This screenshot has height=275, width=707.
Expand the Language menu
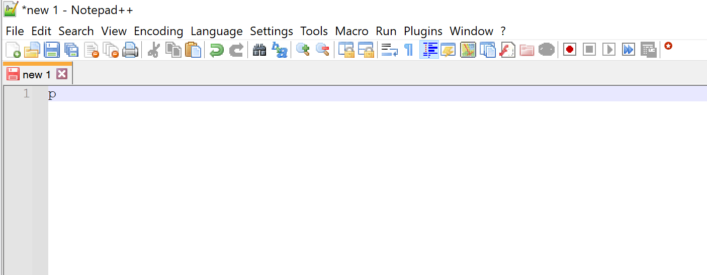click(x=216, y=31)
